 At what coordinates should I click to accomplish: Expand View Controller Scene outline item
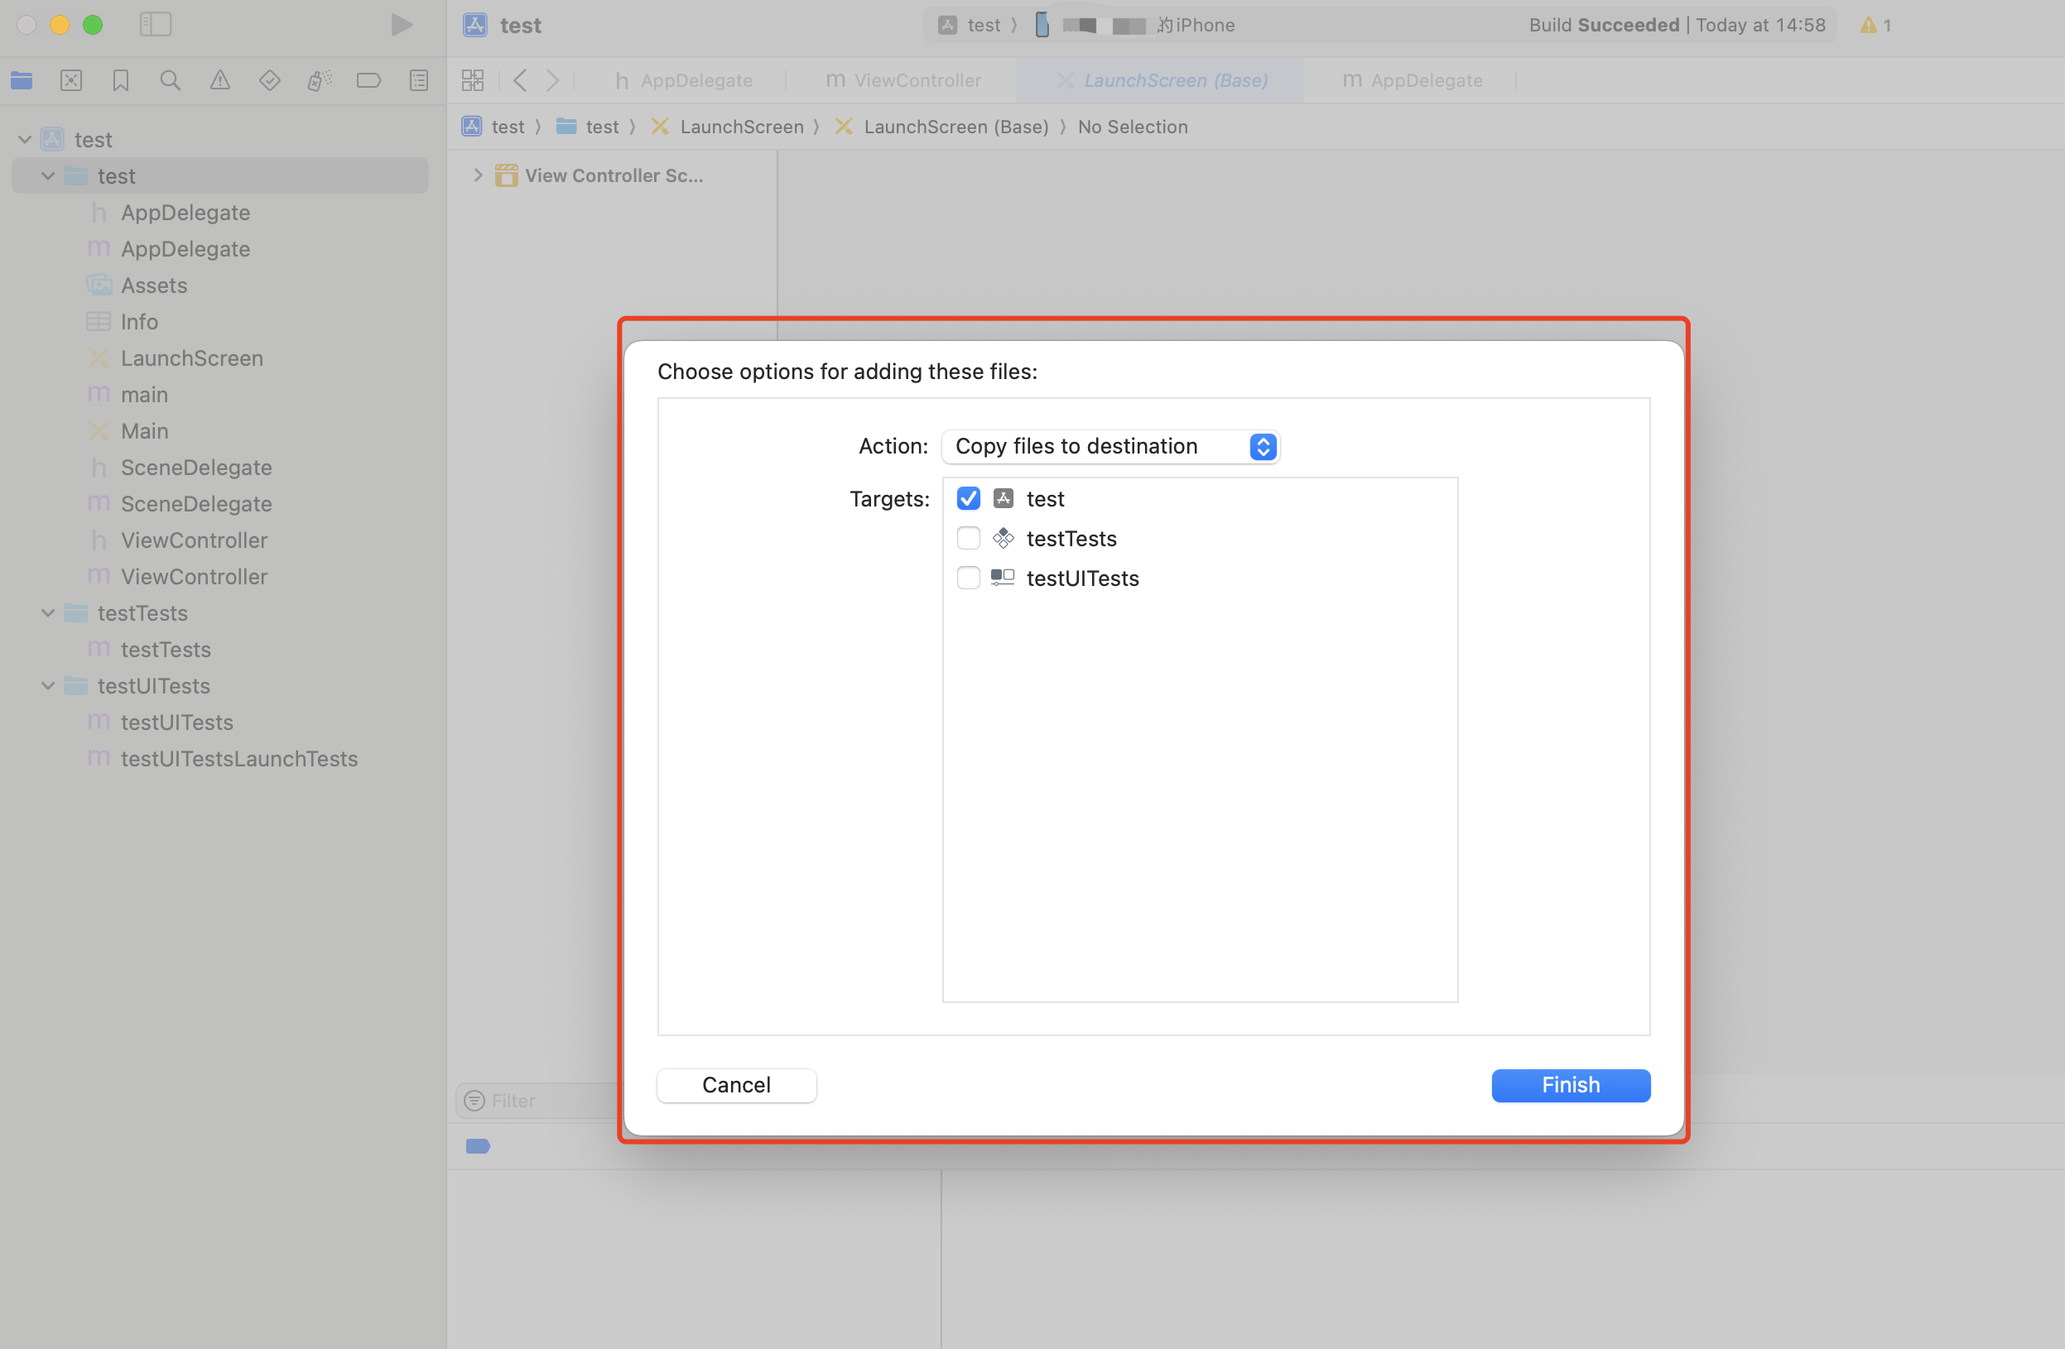(477, 175)
